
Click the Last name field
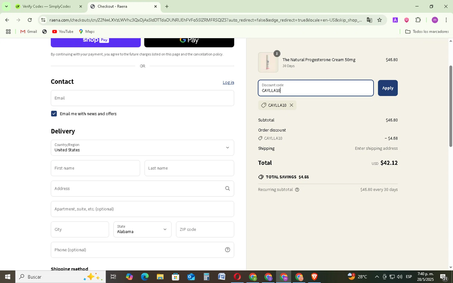point(189,168)
